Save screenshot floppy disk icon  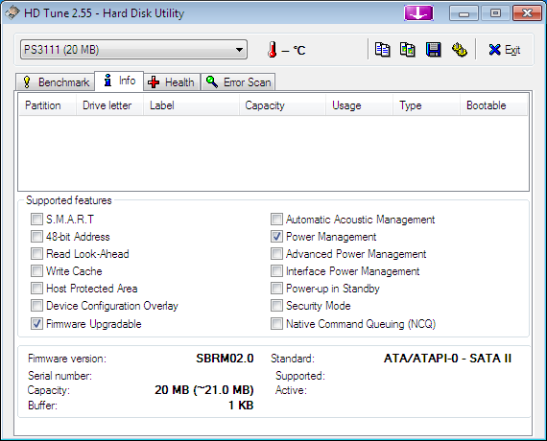pyautogui.click(x=433, y=50)
